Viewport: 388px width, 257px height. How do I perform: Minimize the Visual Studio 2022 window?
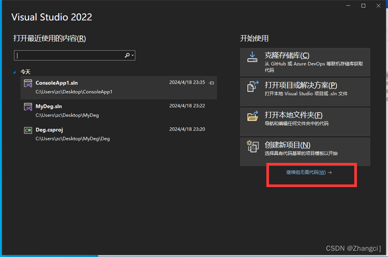coord(348,5)
